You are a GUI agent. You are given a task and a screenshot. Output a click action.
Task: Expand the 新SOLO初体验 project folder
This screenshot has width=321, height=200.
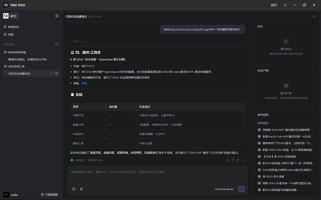15,52
